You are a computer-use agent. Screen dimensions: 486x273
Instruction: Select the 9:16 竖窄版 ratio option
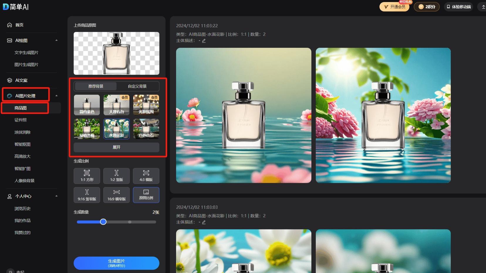(87, 195)
